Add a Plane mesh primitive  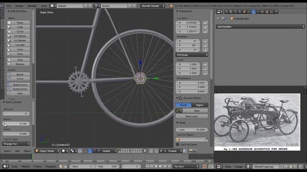click(x=18, y=22)
